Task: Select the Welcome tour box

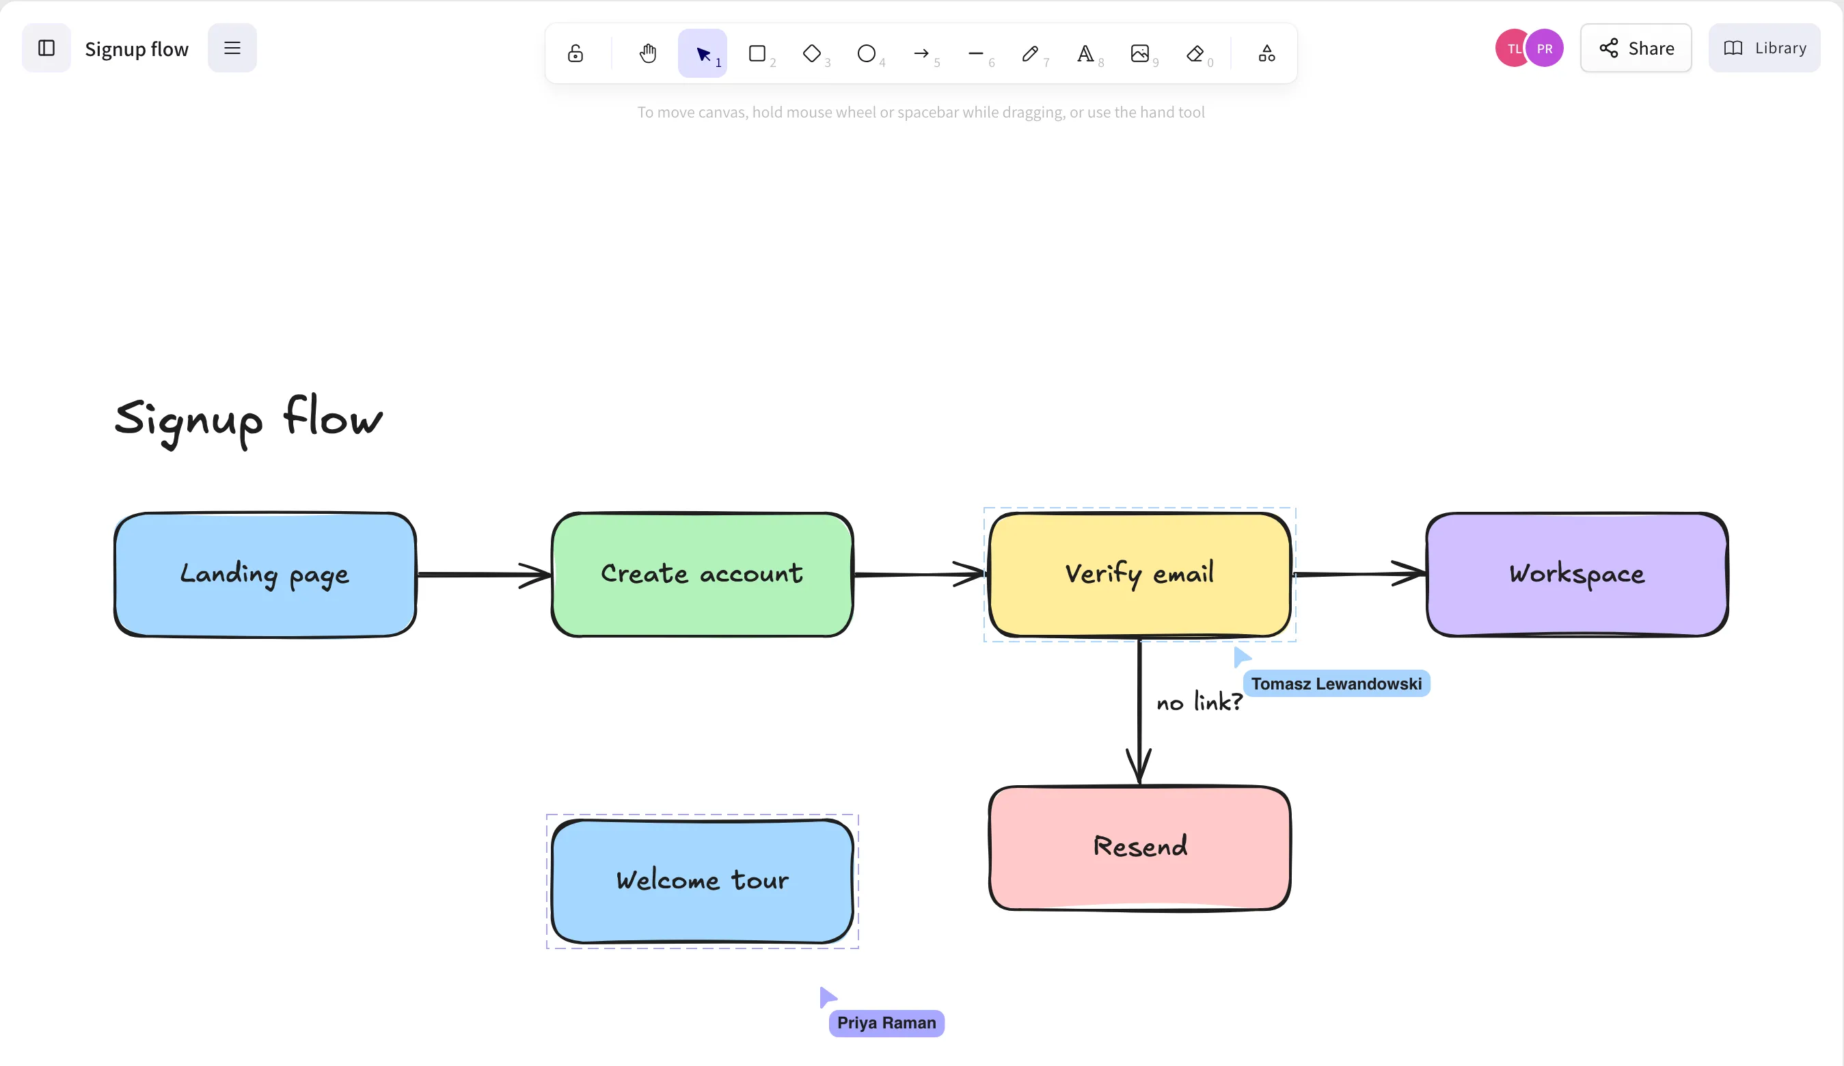Action: (x=703, y=881)
